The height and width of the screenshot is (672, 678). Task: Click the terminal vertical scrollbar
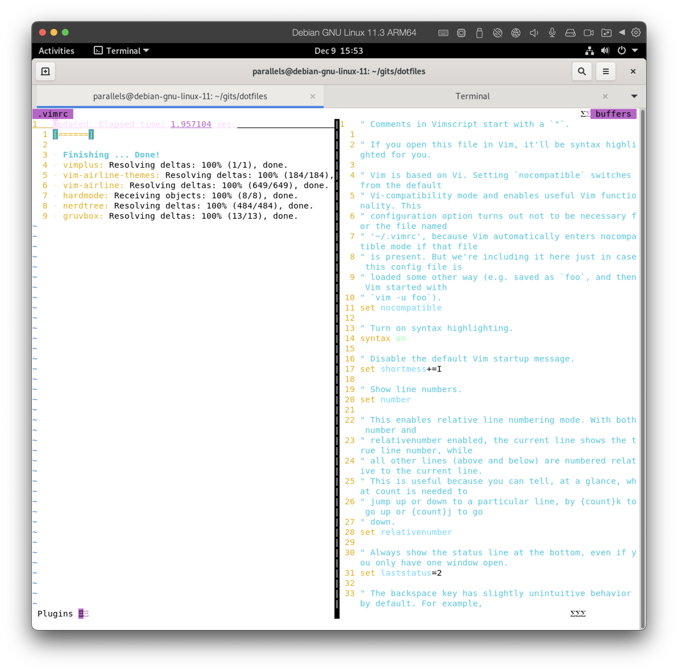[643, 368]
